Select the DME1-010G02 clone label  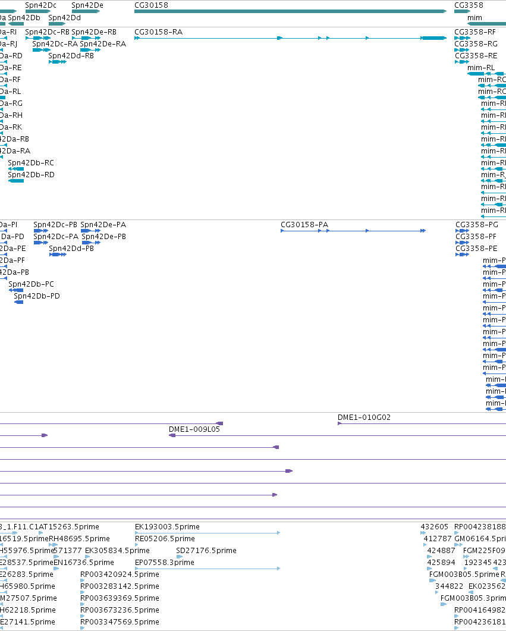[x=364, y=417]
